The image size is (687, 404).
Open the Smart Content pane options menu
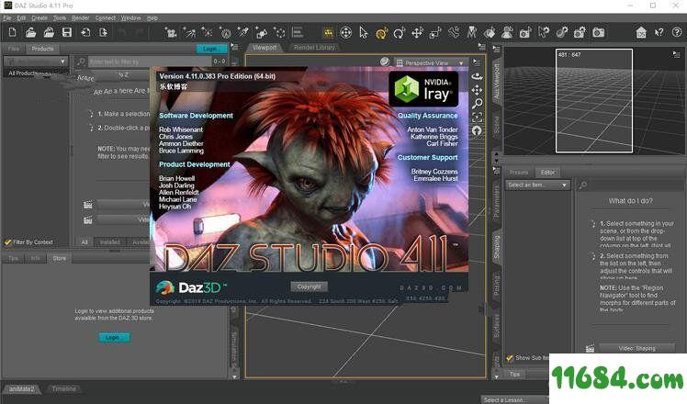(x=234, y=47)
